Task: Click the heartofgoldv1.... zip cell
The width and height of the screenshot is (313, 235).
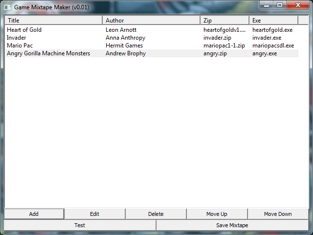Action: [x=224, y=30]
